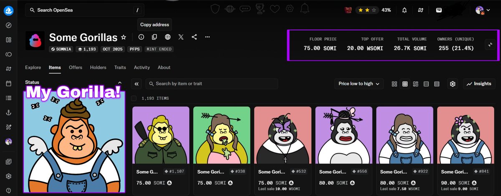Click the large faded bell icon
The height and width of the screenshot is (196, 501).
click(305, 8)
